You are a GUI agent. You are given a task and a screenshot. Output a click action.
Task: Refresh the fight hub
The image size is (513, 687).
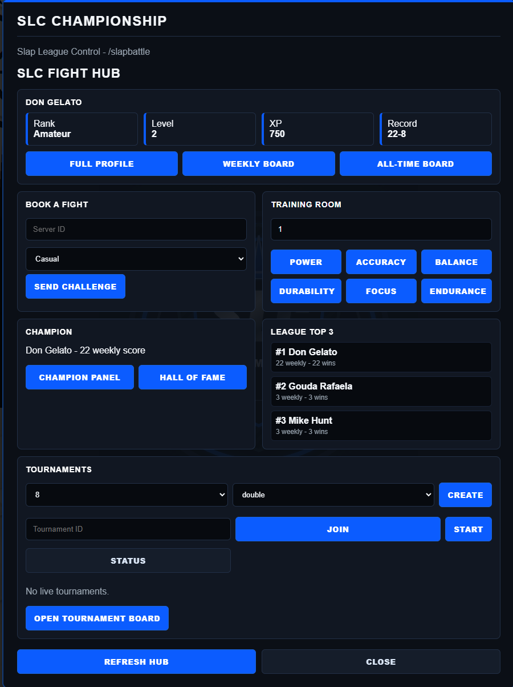point(136,662)
